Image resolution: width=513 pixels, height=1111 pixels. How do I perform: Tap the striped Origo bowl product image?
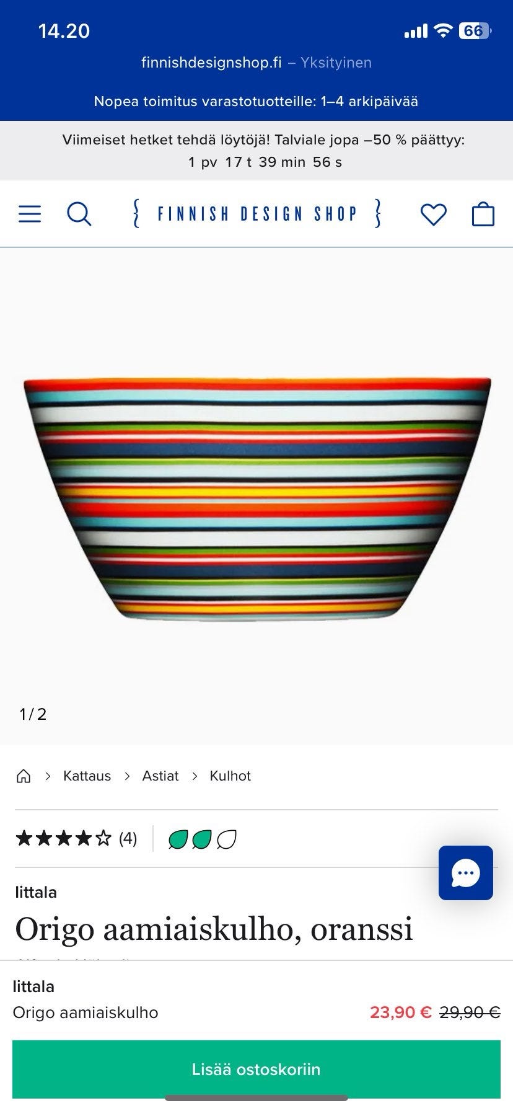(x=256, y=499)
